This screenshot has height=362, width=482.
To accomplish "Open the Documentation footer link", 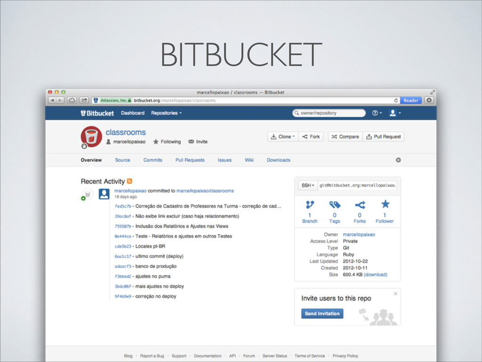I will point(208,356).
